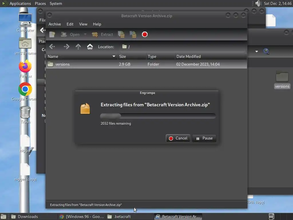Cancel the extraction
This screenshot has height=220, width=293.
pos(178,138)
